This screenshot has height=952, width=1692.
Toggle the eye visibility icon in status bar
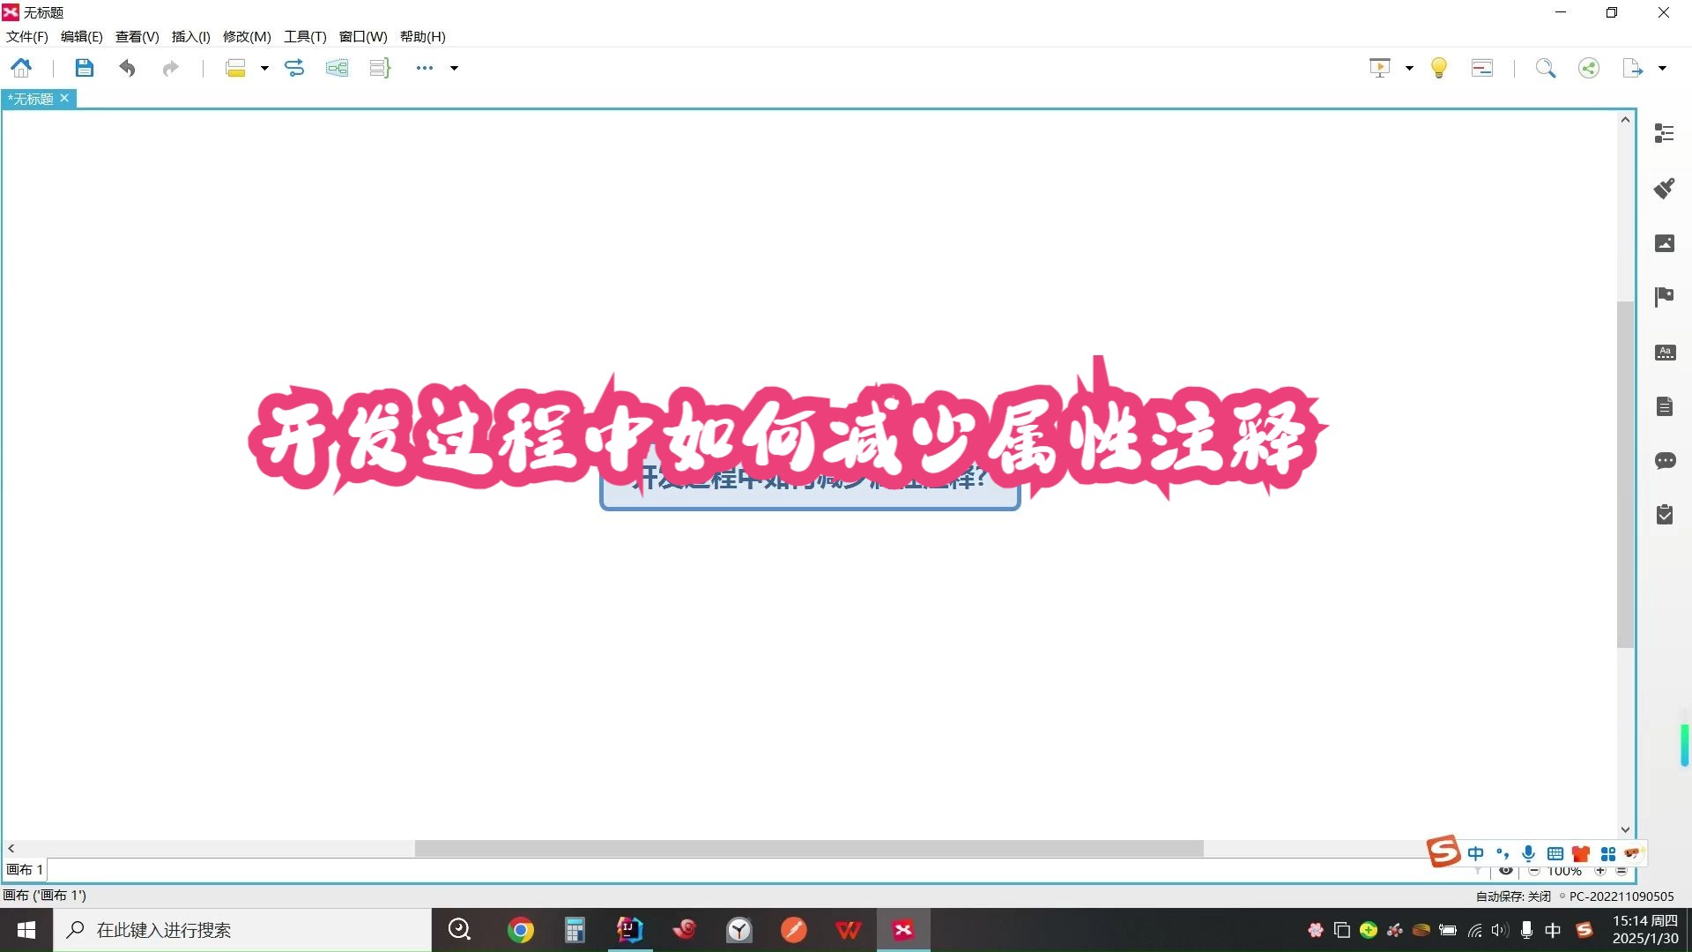point(1506,871)
